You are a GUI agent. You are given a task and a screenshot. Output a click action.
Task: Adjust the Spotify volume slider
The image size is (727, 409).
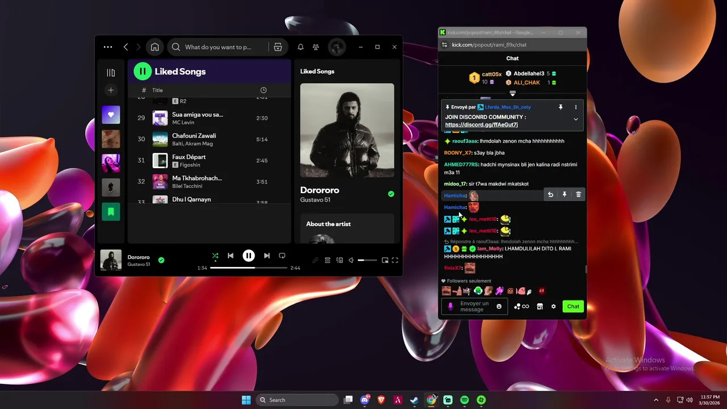[x=367, y=260]
